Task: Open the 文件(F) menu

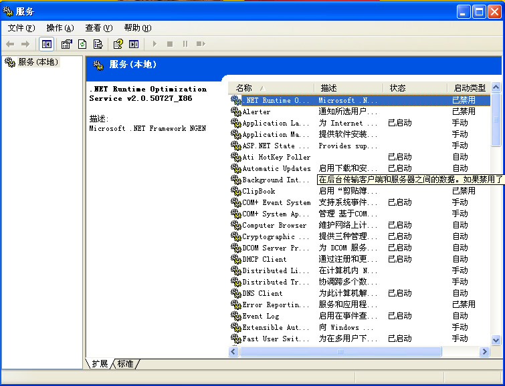Action: (x=21, y=28)
